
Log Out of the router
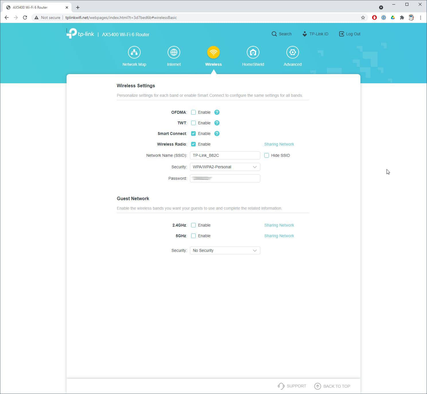coord(350,34)
